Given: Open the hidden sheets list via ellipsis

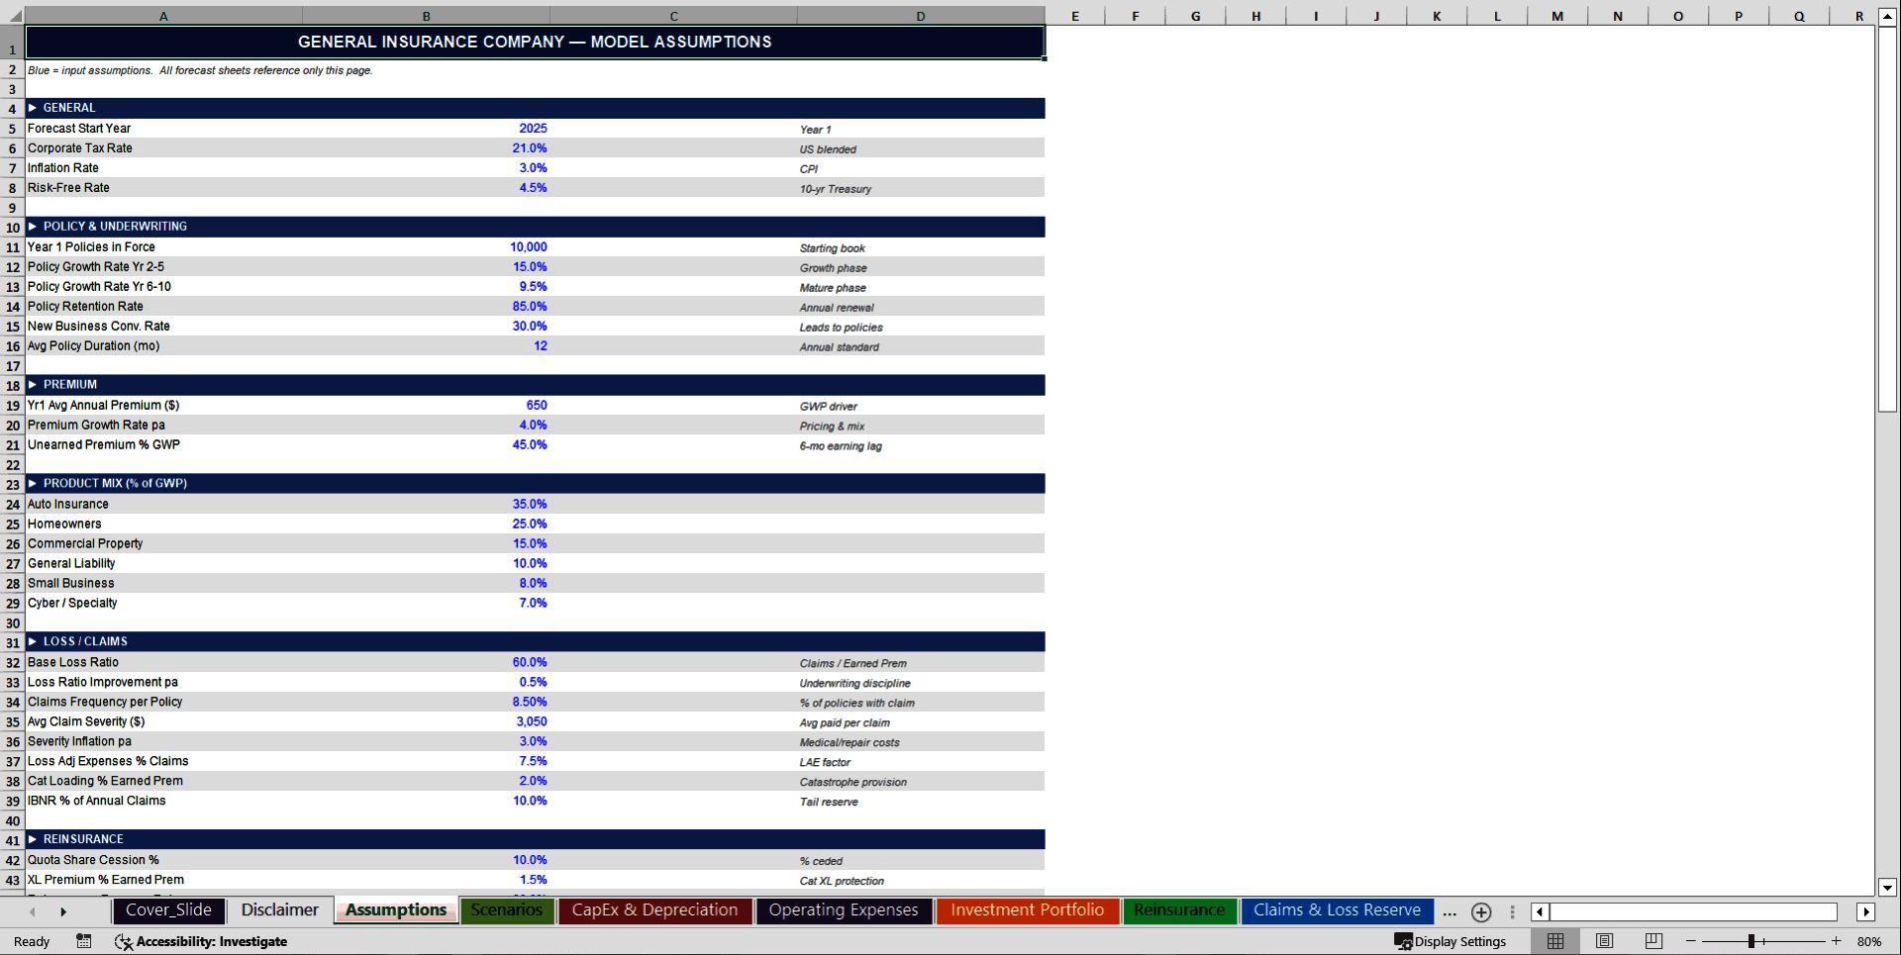Looking at the screenshot, I should coord(1449,911).
